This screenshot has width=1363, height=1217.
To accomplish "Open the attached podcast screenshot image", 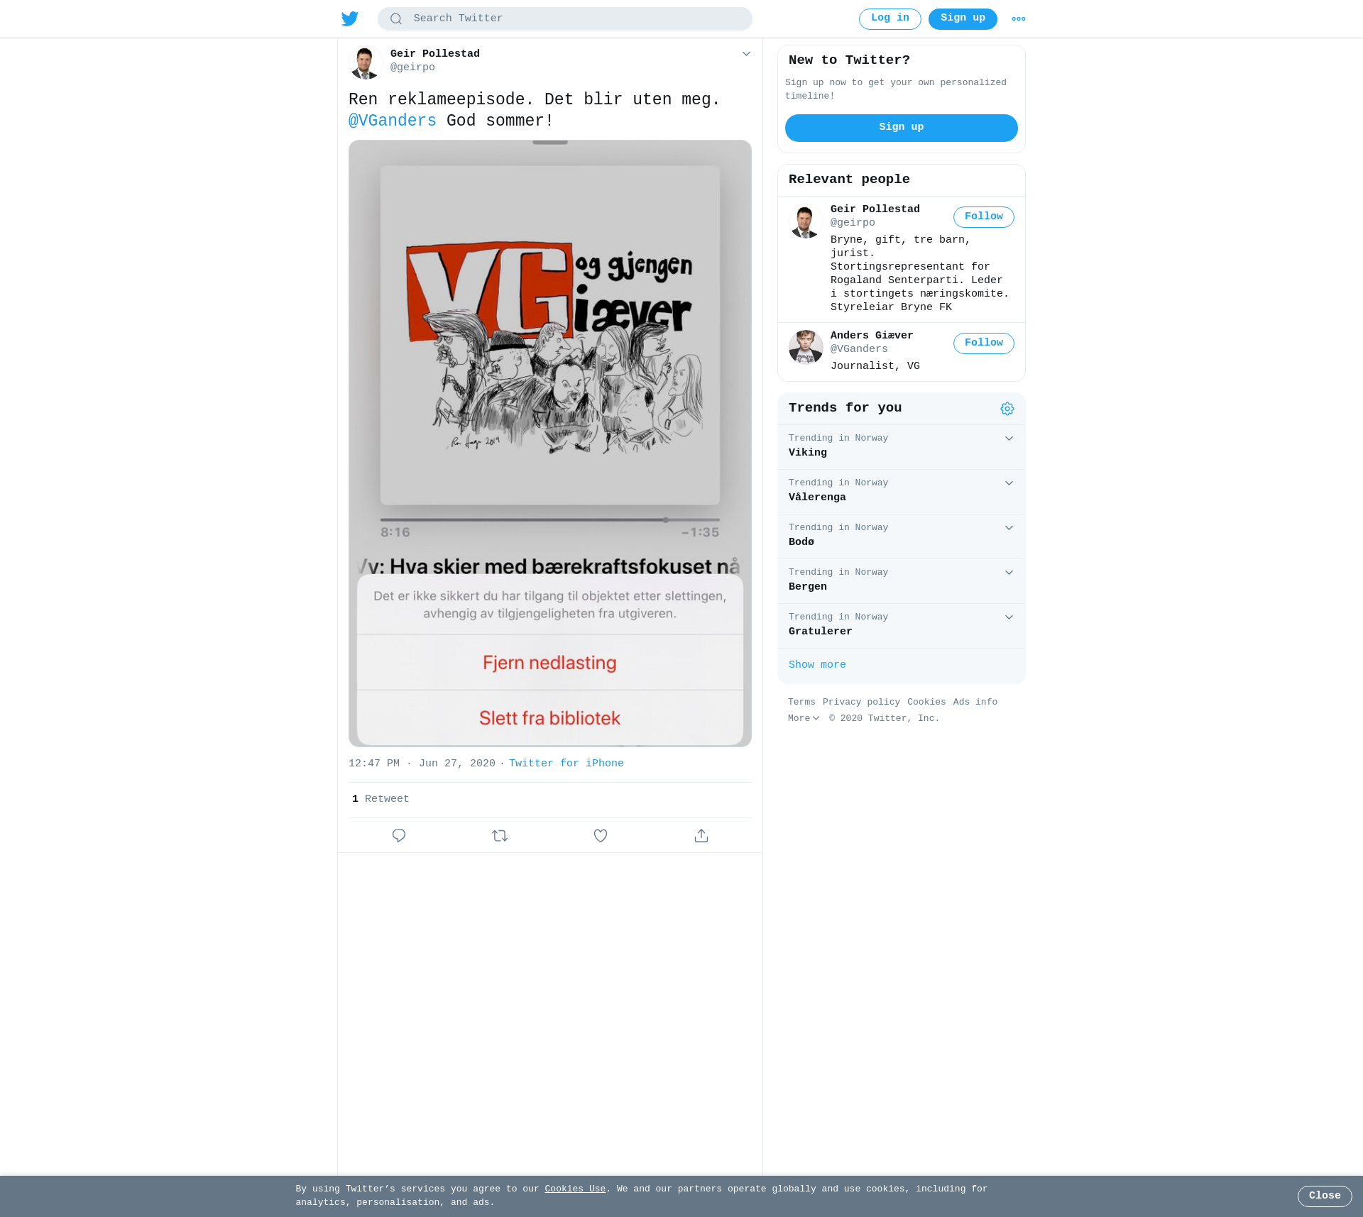I will (550, 444).
